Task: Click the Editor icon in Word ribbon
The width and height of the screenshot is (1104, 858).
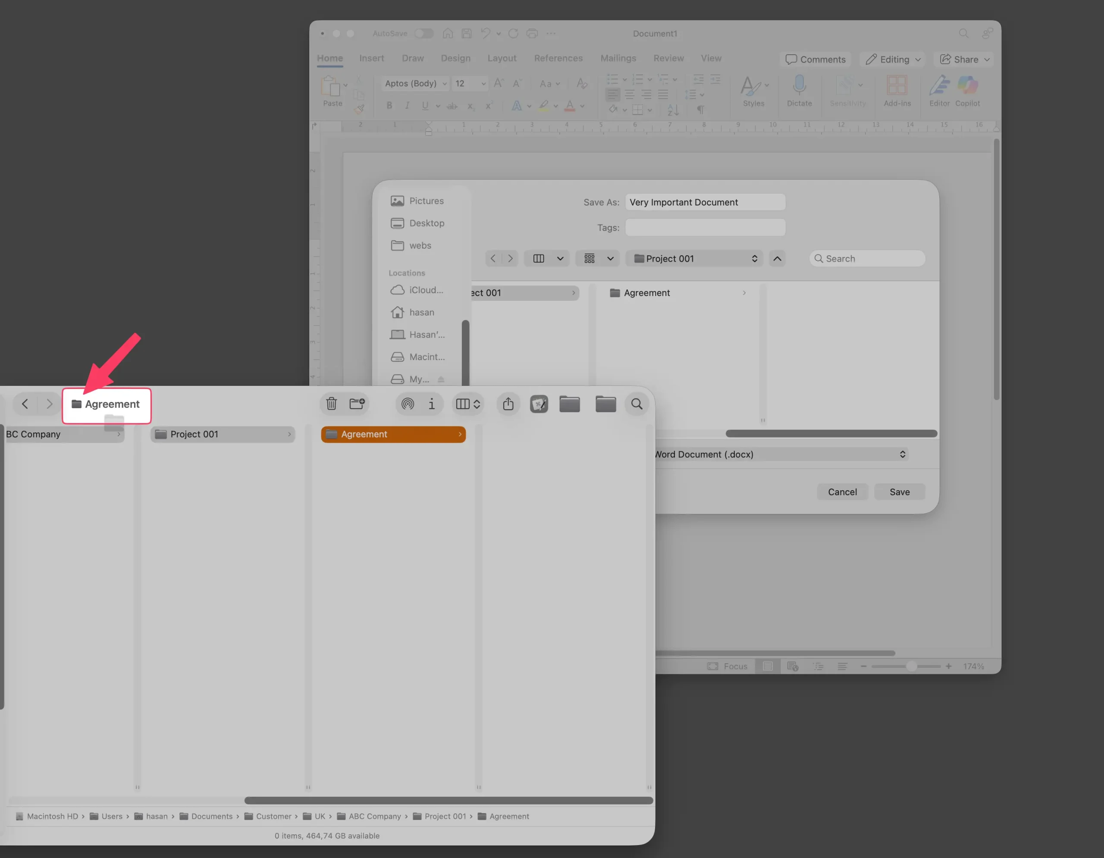Action: click(x=939, y=86)
